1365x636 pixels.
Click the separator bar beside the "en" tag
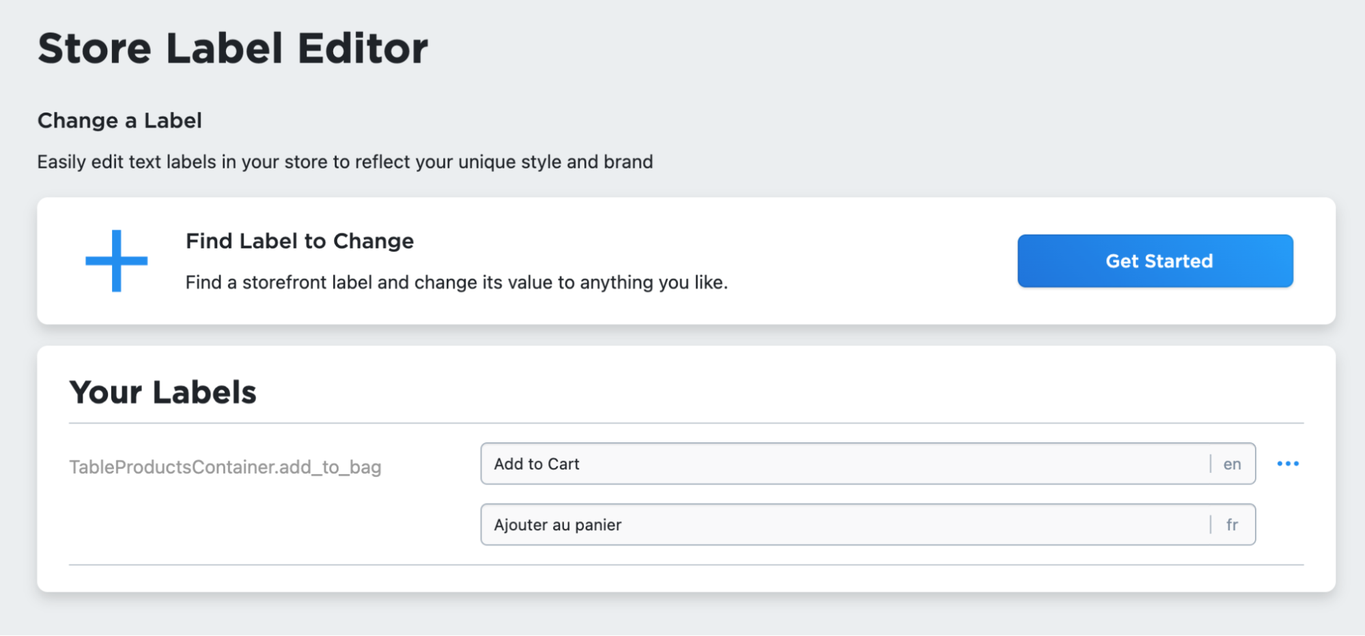1211,464
